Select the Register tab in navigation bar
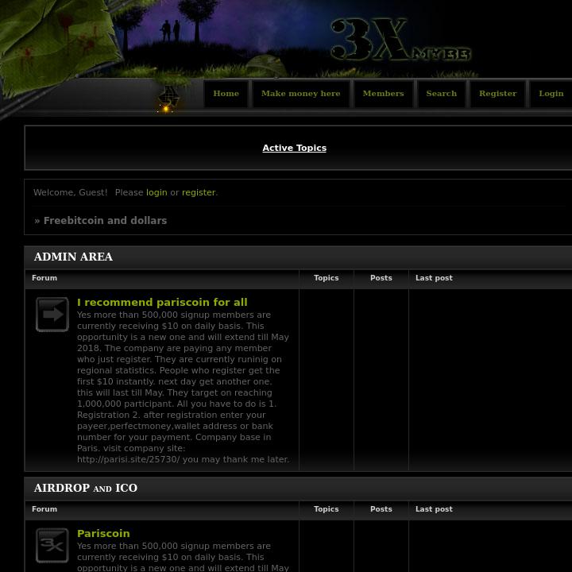 (x=497, y=94)
